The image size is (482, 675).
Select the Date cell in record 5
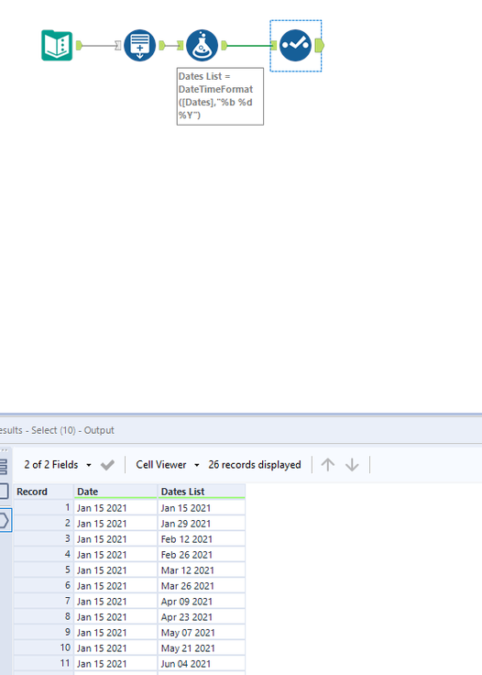point(115,570)
